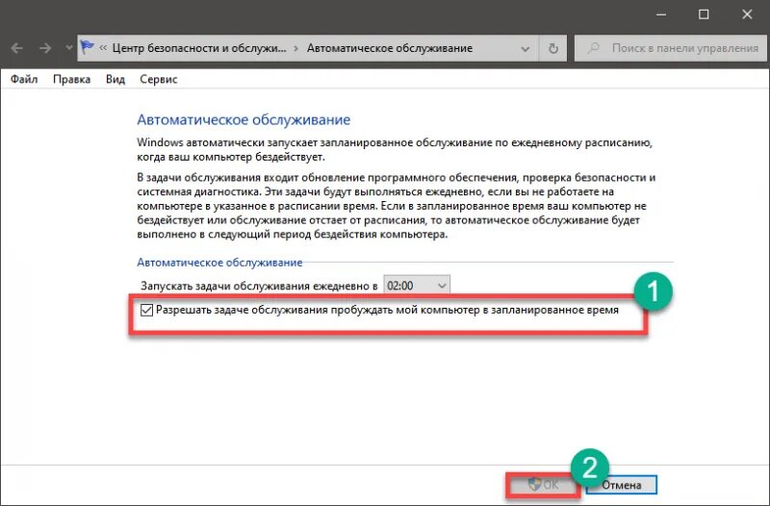
Task: Open the Правка menu
Action: pos(71,79)
